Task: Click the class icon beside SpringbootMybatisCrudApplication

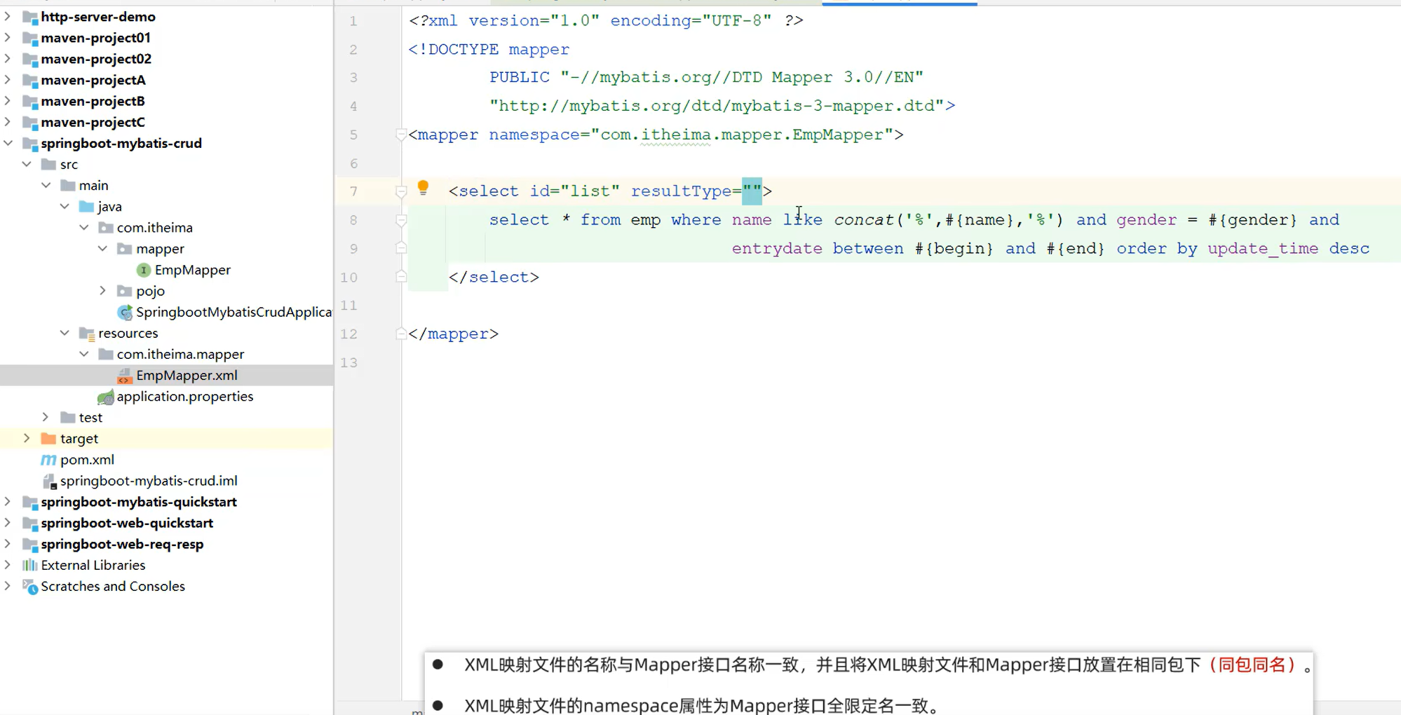Action: (124, 312)
